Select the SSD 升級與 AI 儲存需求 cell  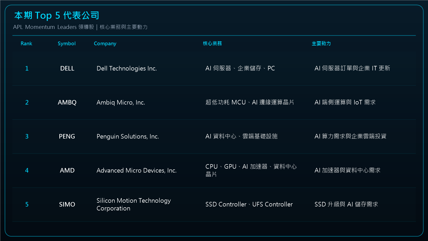(346, 204)
